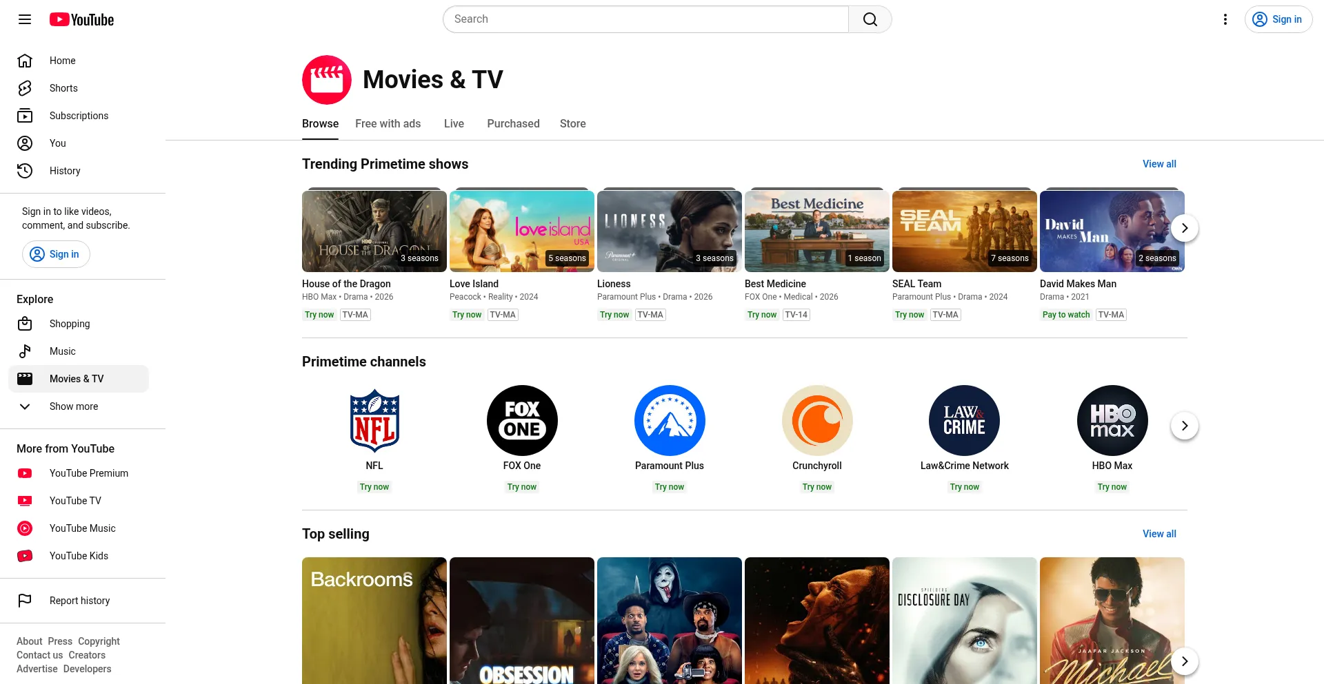View all Trending Primetime shows
This screenshot has height=684, width=1324.
(1159, 164)
